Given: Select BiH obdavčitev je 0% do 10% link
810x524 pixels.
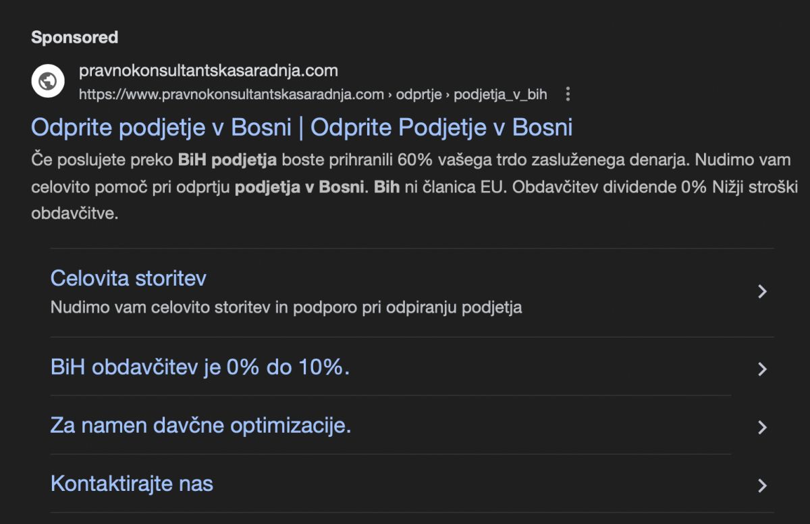Looking at the screenshot, I should coord(200,368).
